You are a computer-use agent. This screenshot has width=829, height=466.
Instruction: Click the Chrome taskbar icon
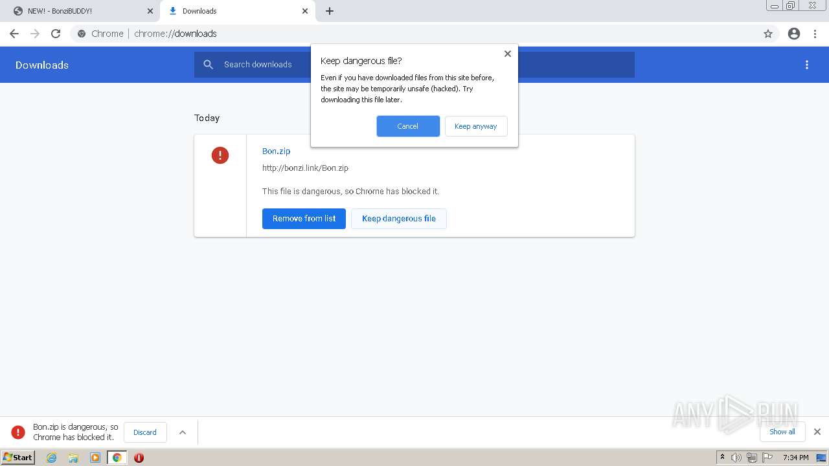pyautogui.click(x=117, y=458)
